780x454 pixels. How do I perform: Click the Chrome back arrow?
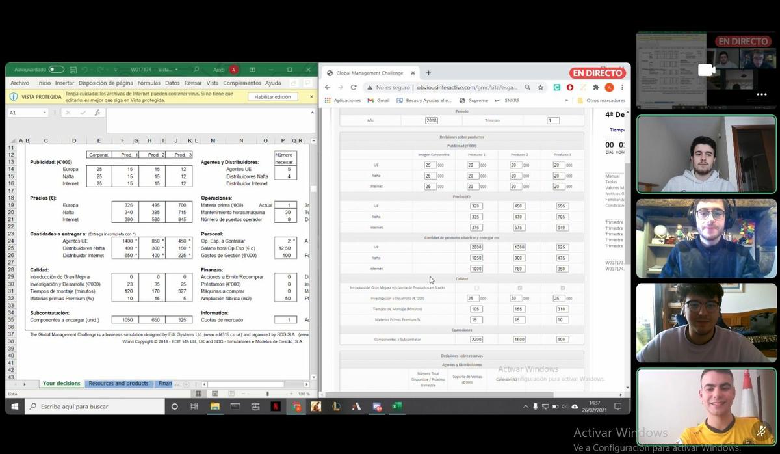point(328,87)
